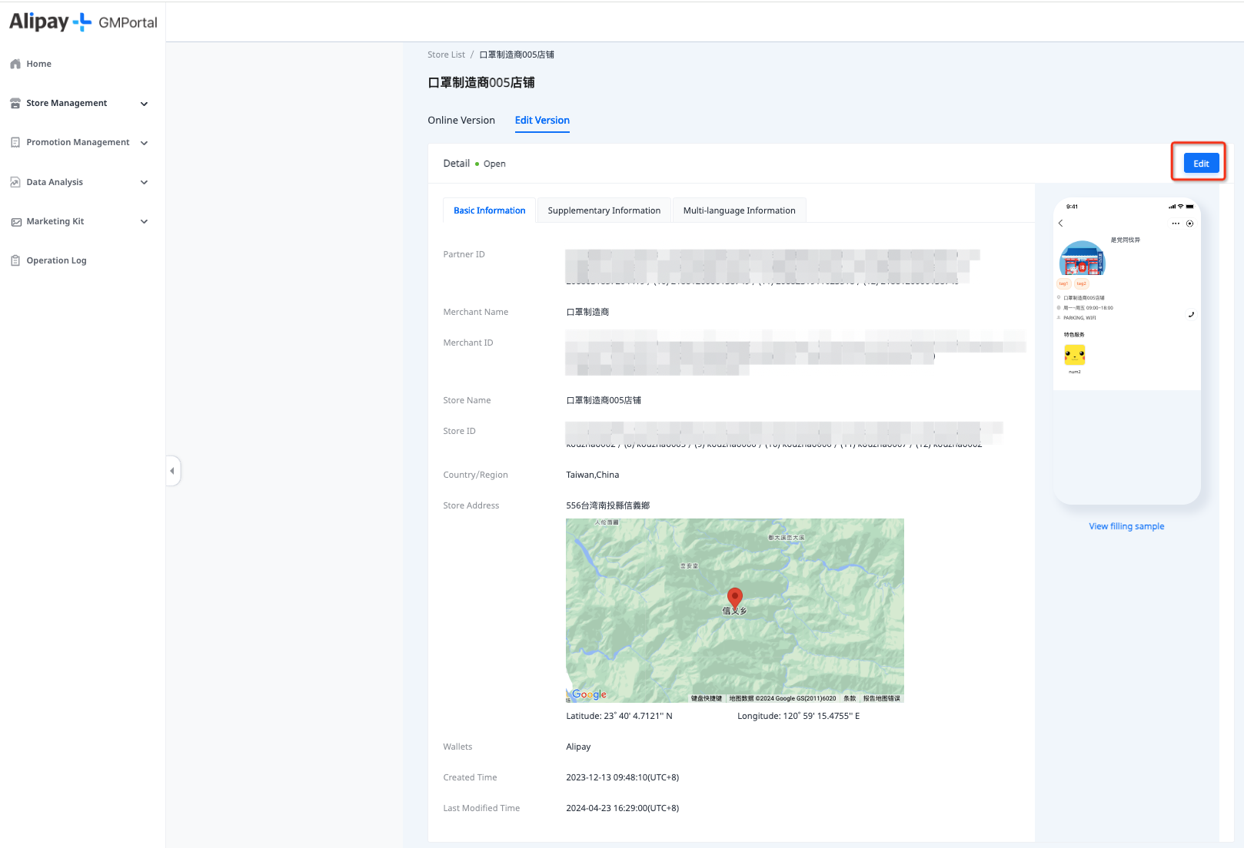
Task: Open the Marketing Kit submenu
Action: click(144, 221)
